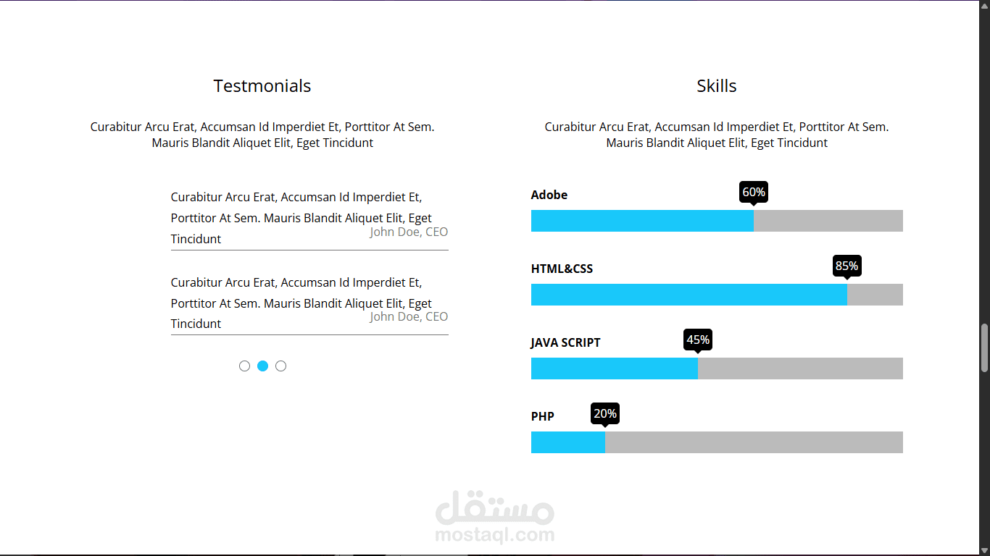Click the second testimonial's John Doe, CEO text
Screen dimensions: 990x556
[x=409, y=316]
